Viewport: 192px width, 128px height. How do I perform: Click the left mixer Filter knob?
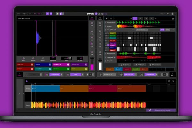pyautogui.click(x=92, y=52)
